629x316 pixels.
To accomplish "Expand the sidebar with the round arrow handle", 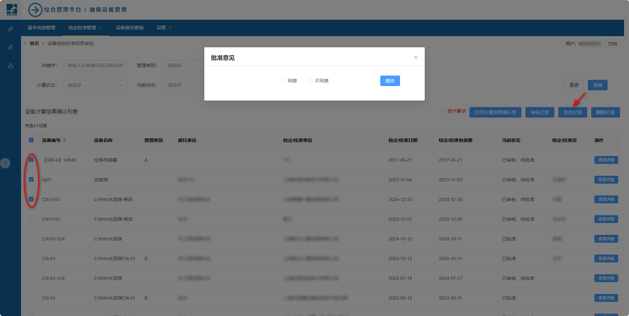I will tap(5, 163).
